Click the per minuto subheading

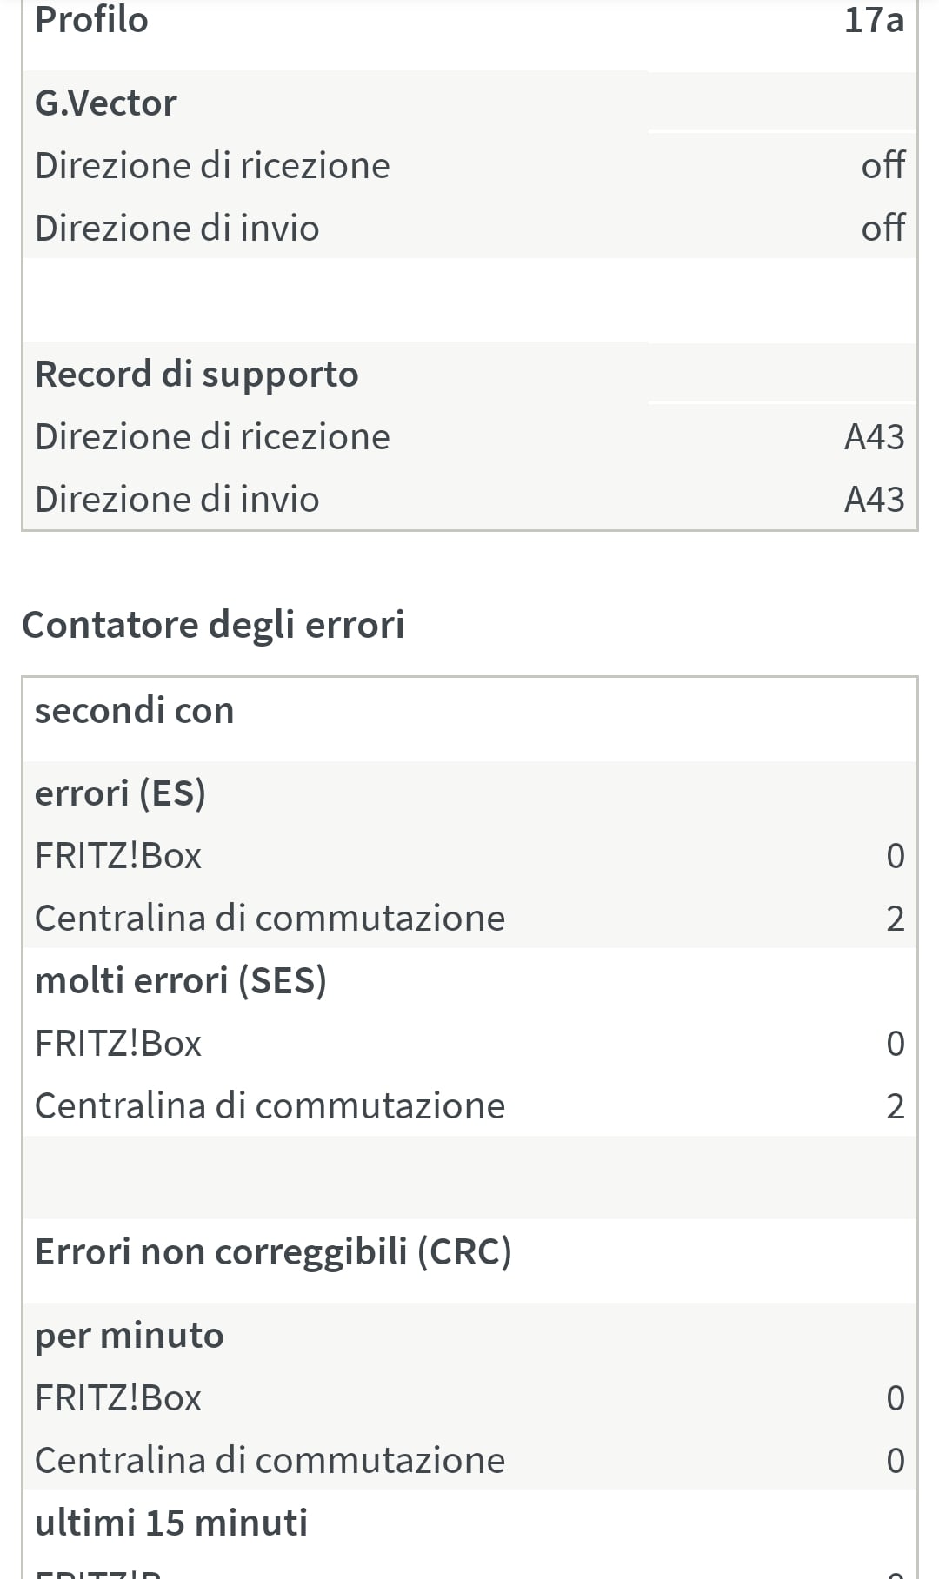coord(130,1336)
